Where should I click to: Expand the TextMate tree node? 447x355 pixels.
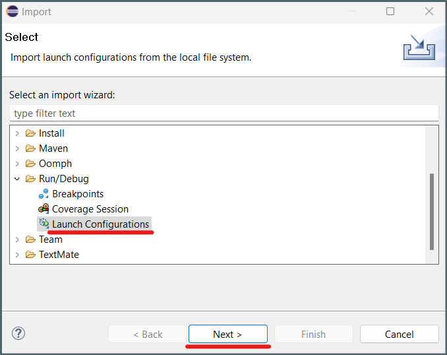pyautogui.click(x=17, y=255)
